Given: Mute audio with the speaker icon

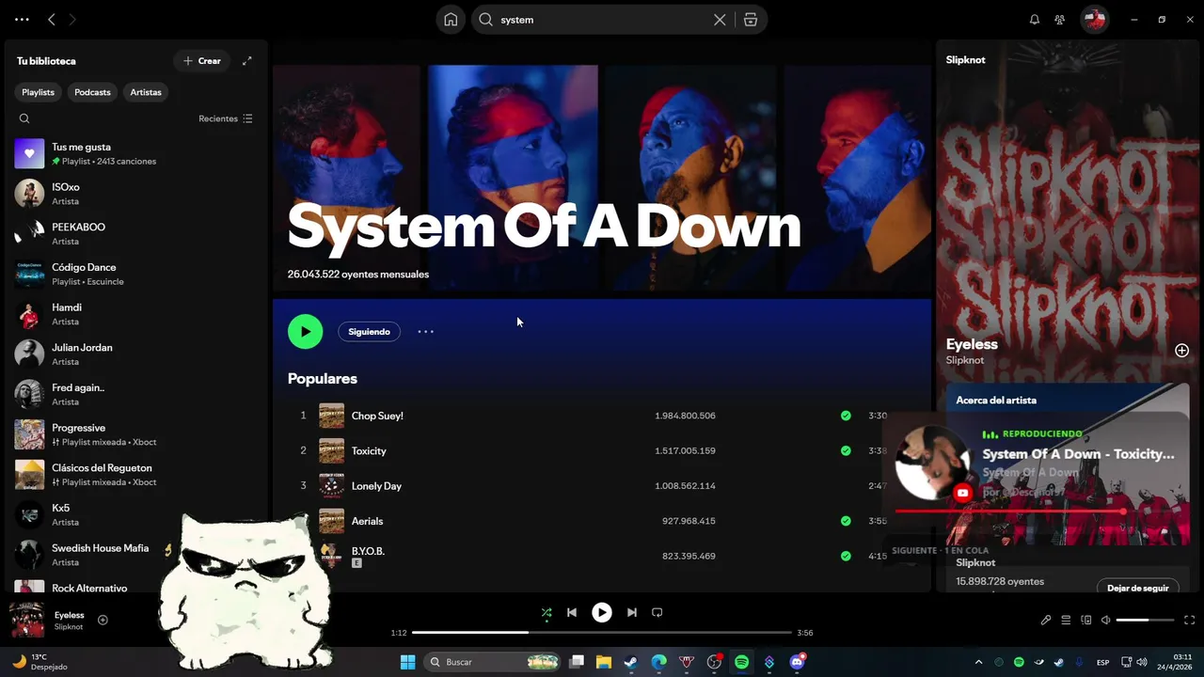Looking at the screenshot, I should coord(1106,620).
